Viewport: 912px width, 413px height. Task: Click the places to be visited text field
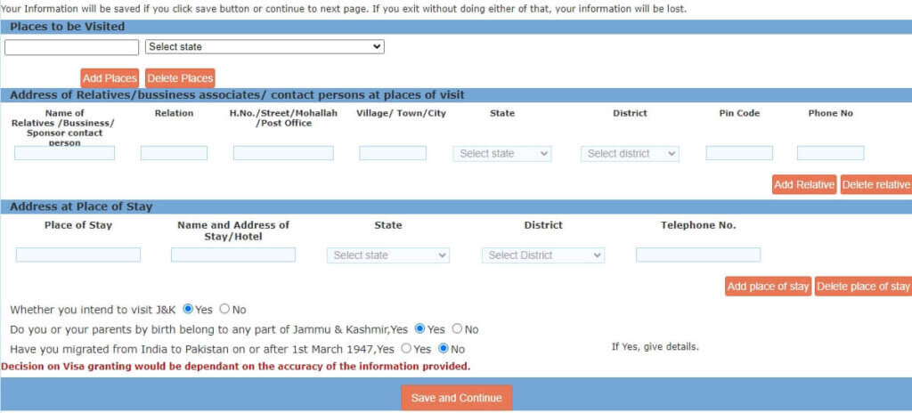coord(72,47)
